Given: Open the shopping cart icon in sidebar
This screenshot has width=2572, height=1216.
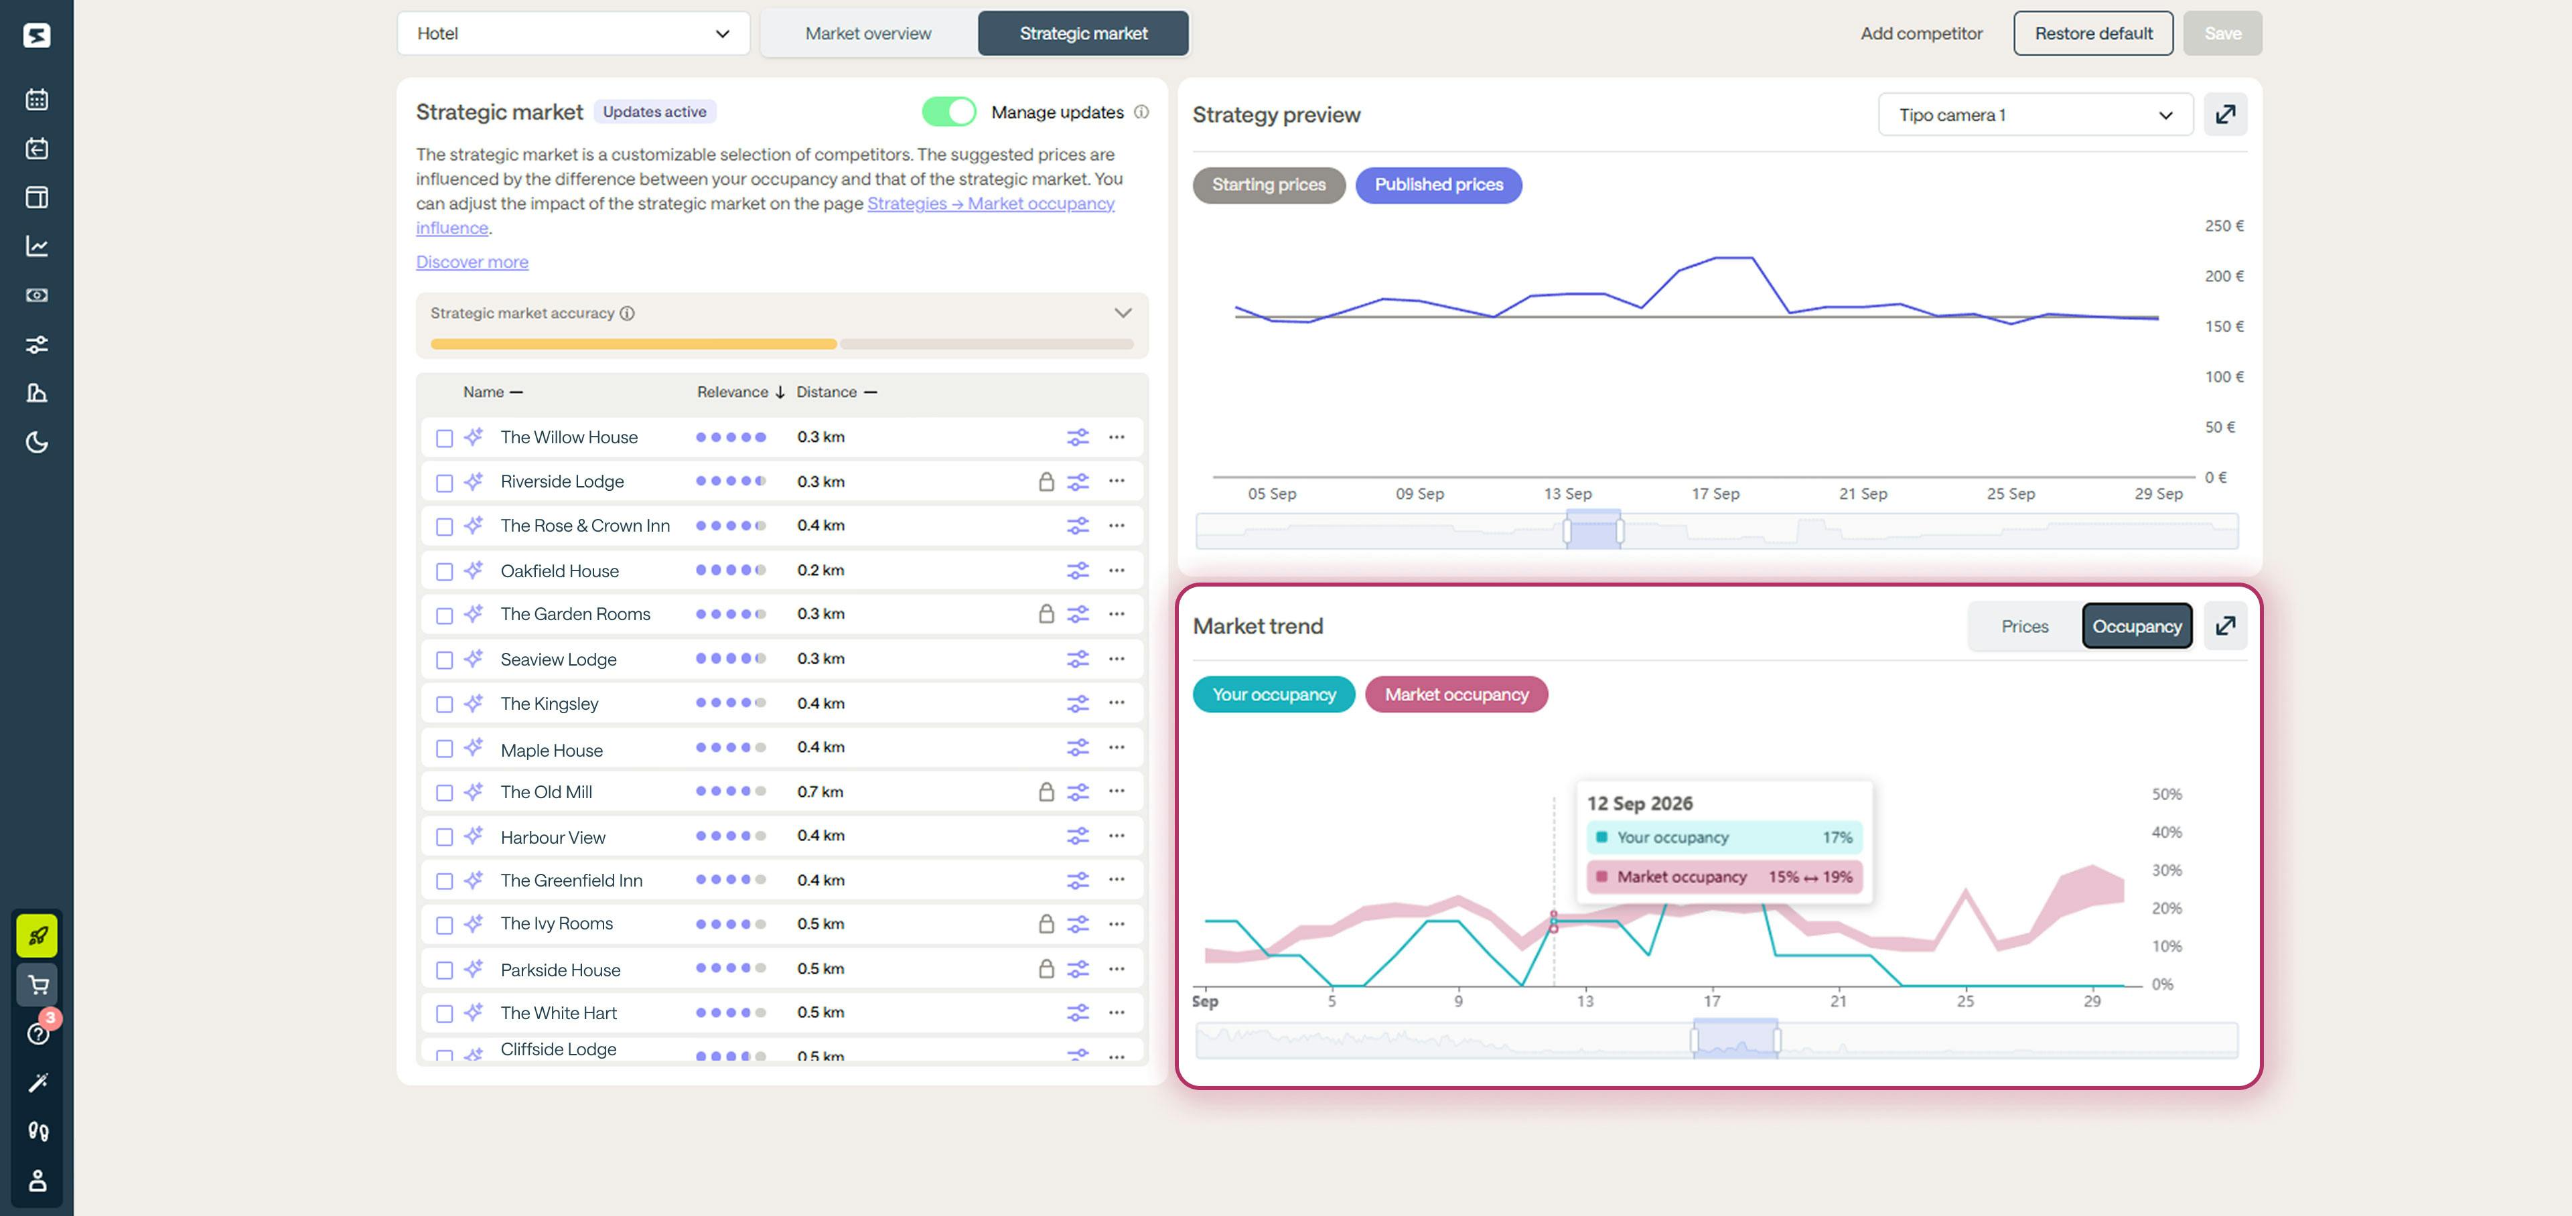Looking at the screenshot, I should (37, 986).
